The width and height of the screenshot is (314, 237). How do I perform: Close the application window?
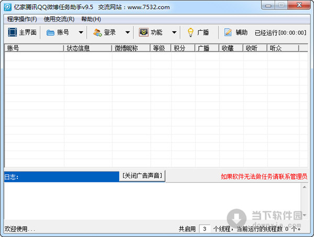coord(299,5)
